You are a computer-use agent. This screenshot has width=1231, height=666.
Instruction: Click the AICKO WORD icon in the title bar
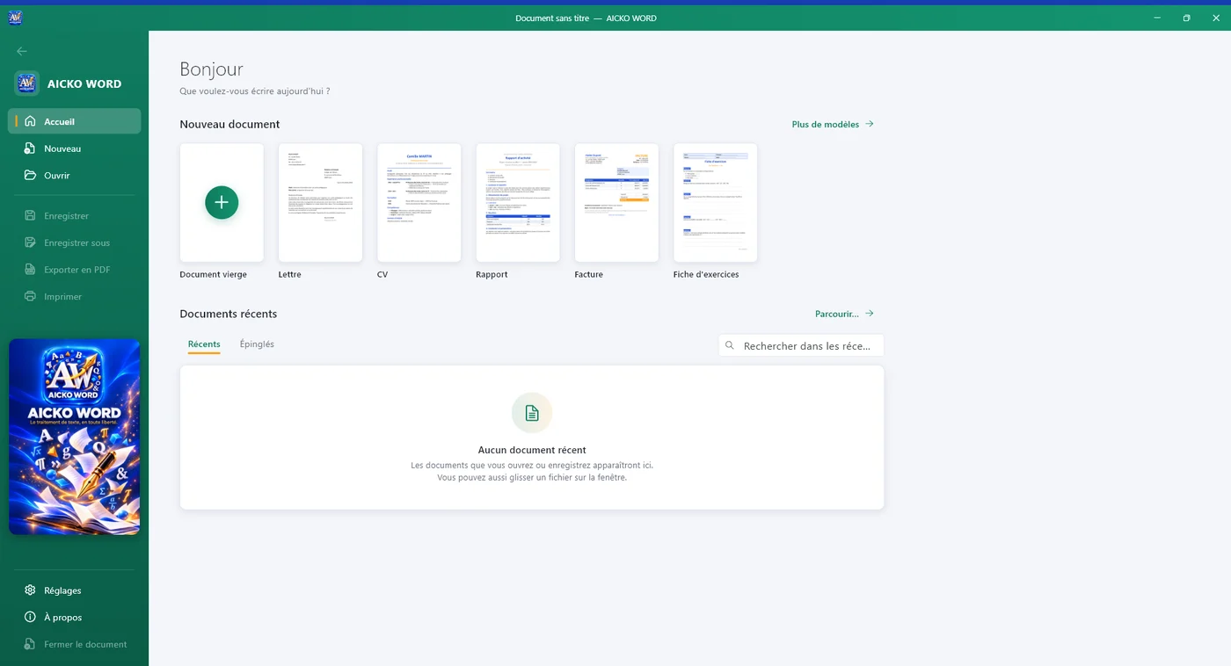point(14,18)
